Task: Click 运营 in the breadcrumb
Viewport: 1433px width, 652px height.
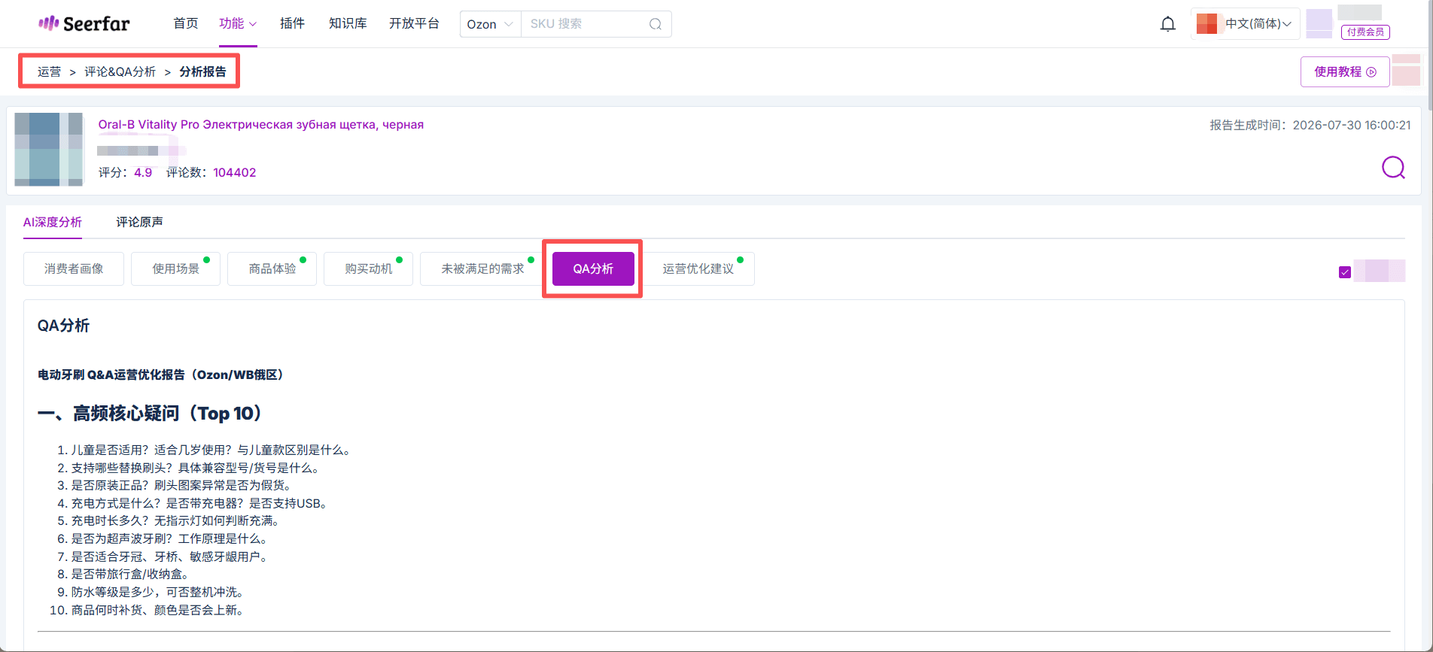Action: [50, 72]
